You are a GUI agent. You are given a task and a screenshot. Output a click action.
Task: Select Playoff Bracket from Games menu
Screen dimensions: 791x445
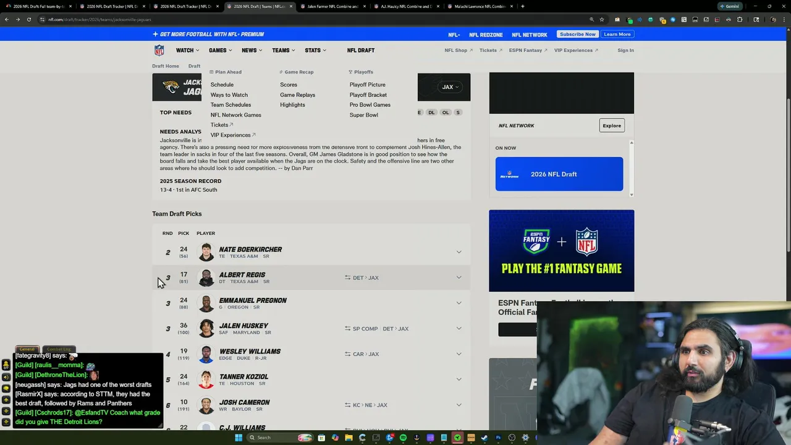tap(368, 95)
